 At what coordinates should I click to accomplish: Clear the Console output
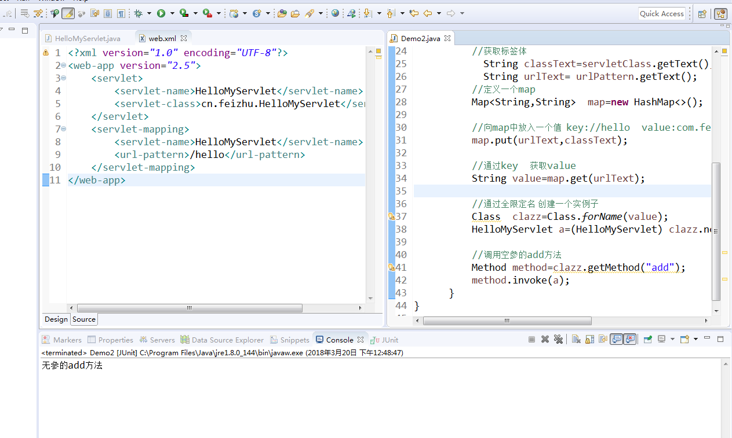[576, 340]
